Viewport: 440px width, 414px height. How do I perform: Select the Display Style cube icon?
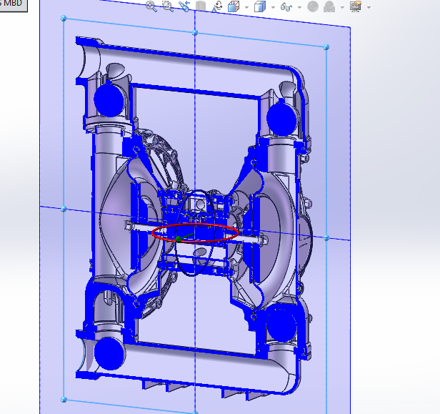click(x=260, y=6)
